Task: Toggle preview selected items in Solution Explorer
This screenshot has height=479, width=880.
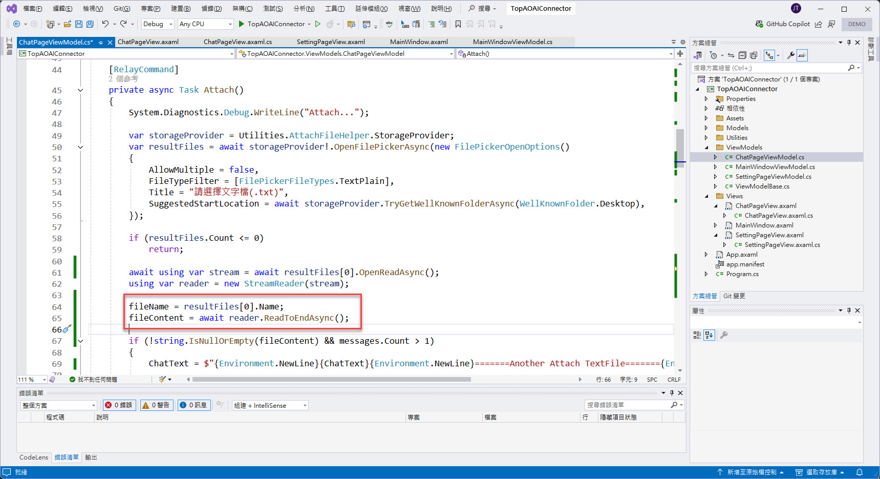Action: [x=802, y=55]
